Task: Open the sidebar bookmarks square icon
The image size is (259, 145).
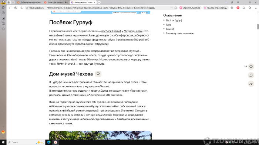Action: (3, 18)
